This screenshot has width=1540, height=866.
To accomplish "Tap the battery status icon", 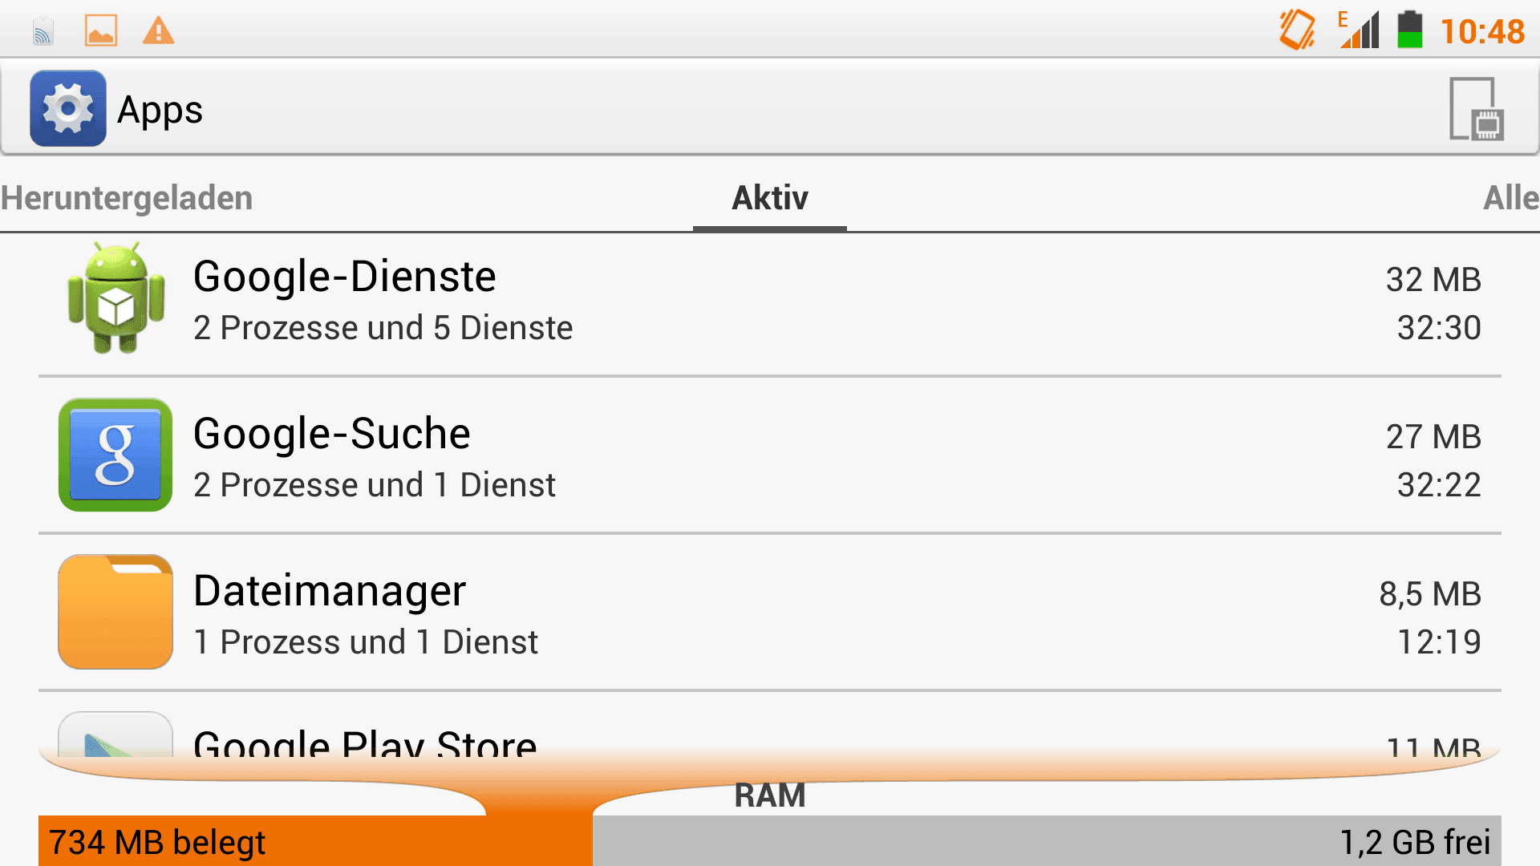I will [1409, 30].
